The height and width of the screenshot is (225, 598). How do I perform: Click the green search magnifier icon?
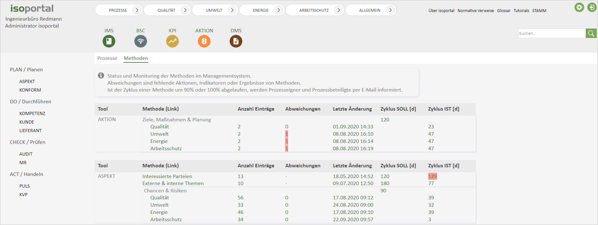click(x=591, y=33)
